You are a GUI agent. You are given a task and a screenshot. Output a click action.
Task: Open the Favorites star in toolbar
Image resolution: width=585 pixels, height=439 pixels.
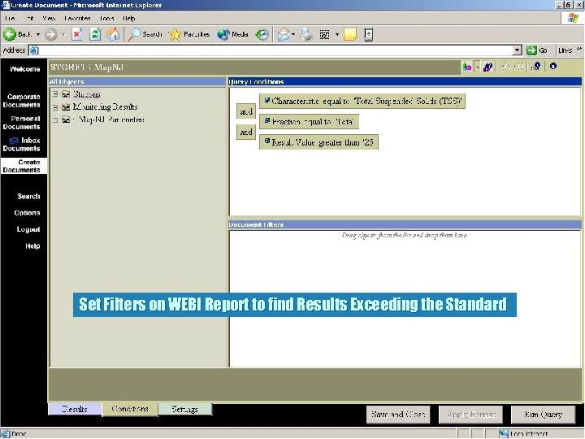tap(175, 34)
